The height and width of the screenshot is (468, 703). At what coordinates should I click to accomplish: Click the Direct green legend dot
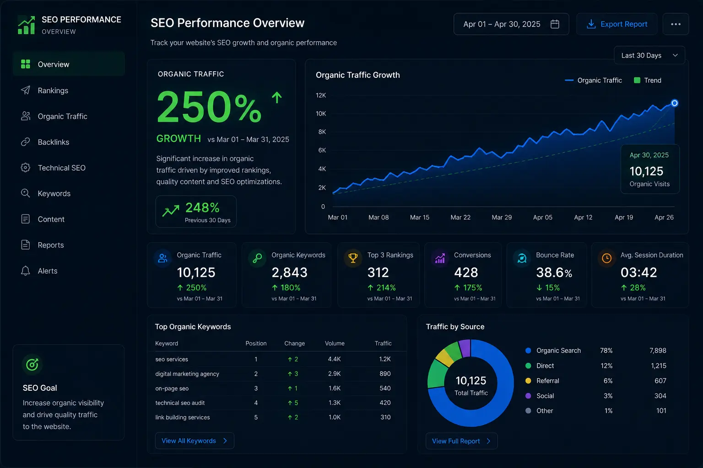(528, 366)
